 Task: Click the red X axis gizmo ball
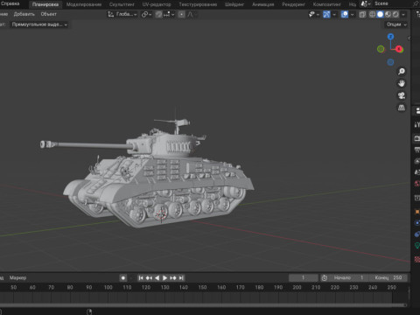399,49
